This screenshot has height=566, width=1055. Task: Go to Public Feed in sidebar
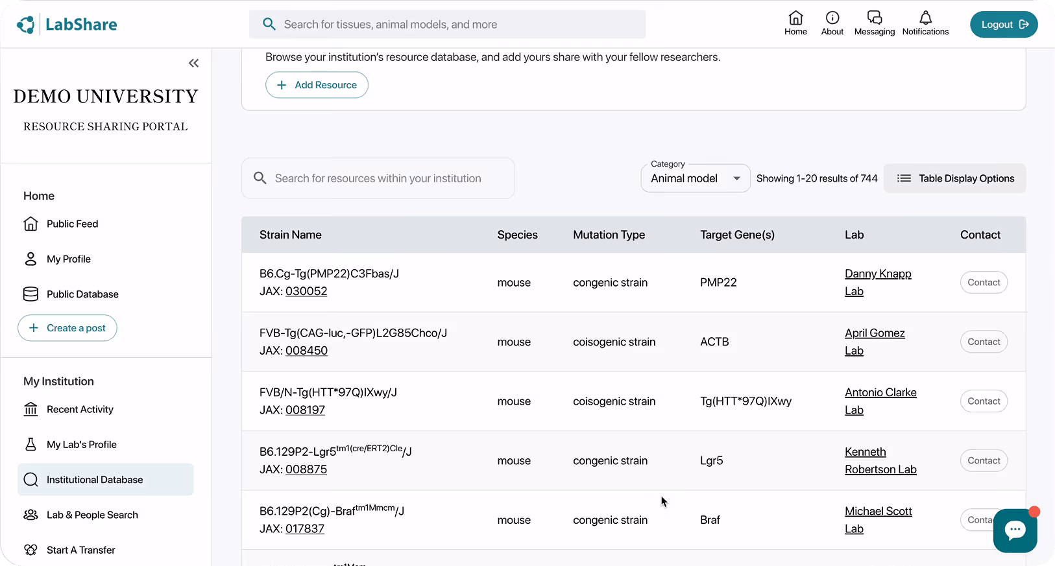pyautogui.click(x=73, y=224)
